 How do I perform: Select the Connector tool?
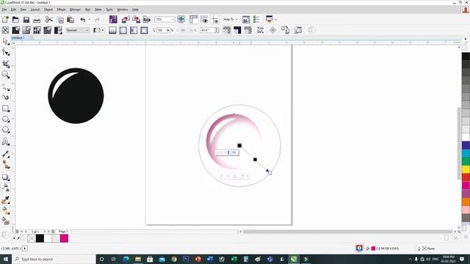pos(5,164)
